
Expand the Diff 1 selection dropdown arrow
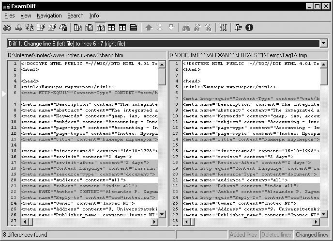(x=323, y=43)
